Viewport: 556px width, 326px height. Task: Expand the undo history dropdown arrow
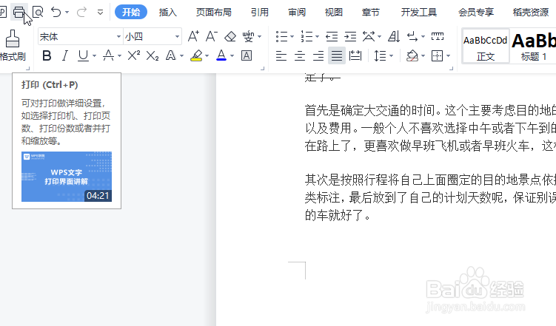[67, 13]
